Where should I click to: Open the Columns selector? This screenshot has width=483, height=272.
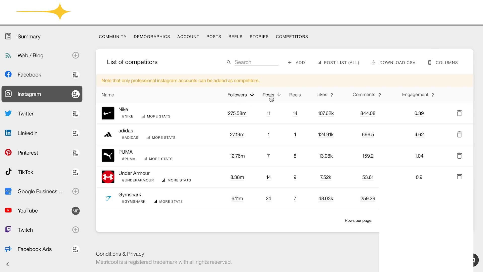443,62
